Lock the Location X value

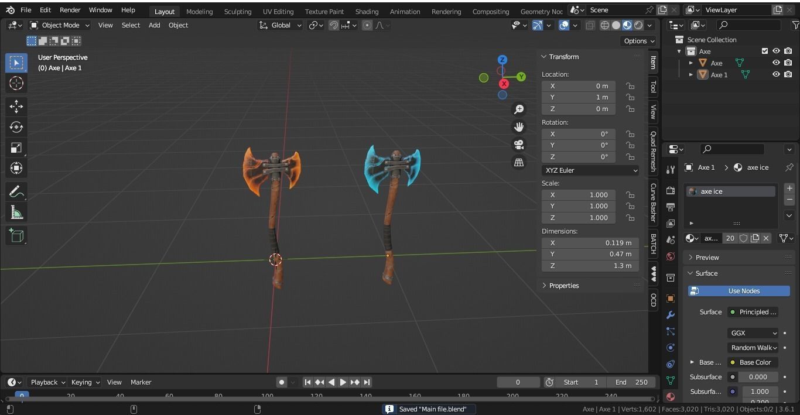click(630, 86)
